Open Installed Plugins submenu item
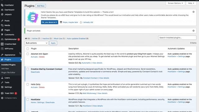Screen dimensions: 199x112 (8, 65)
